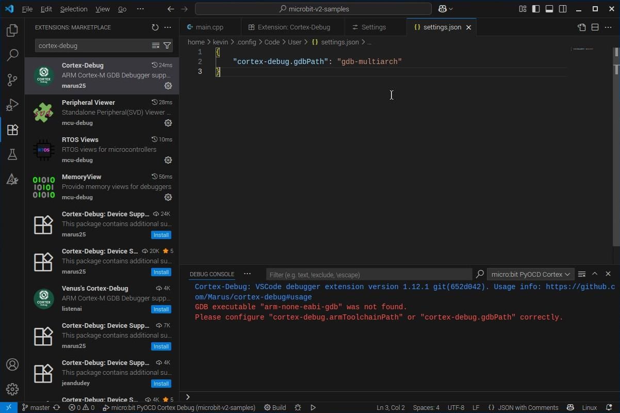The image size is (620, 413).
Task: Open the Manage gear for Cortex-Debug extension
Action: [168, 86]
